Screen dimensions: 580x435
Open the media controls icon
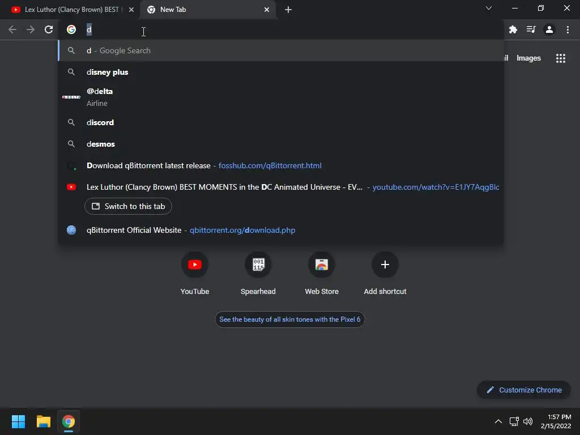(x=531, y=29)
